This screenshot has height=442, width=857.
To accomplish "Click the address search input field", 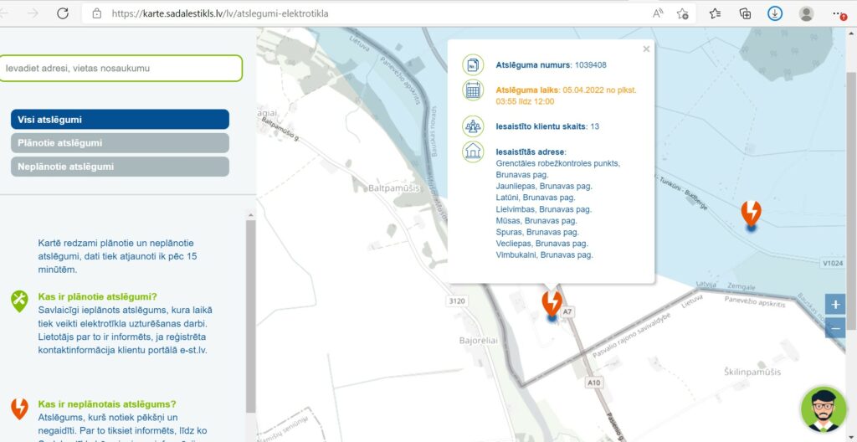I will pyautogui.click(x=121, y=68).
